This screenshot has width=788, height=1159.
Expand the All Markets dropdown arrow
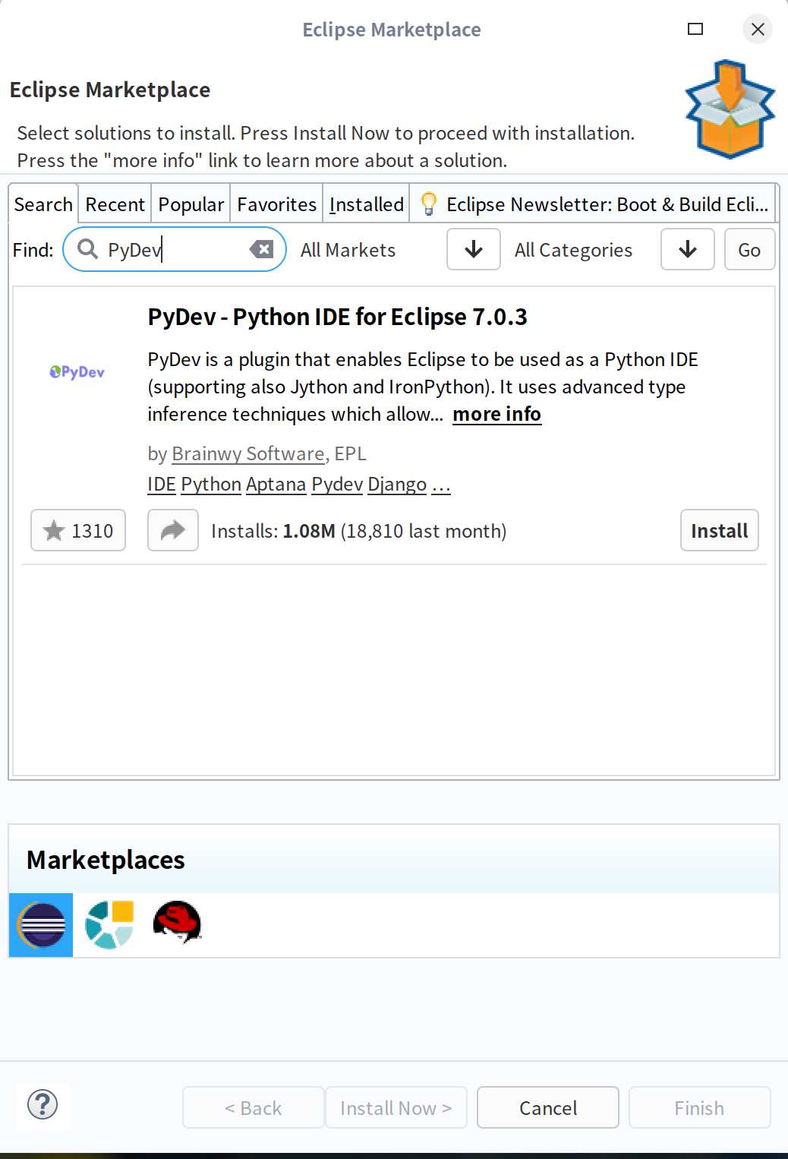(474, 249)
